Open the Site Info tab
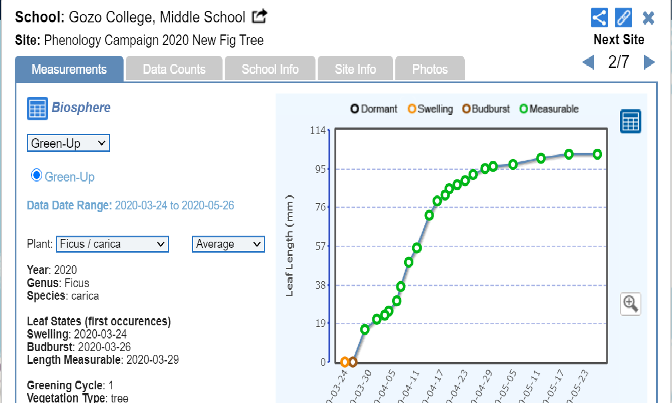 tap(355, 69)
